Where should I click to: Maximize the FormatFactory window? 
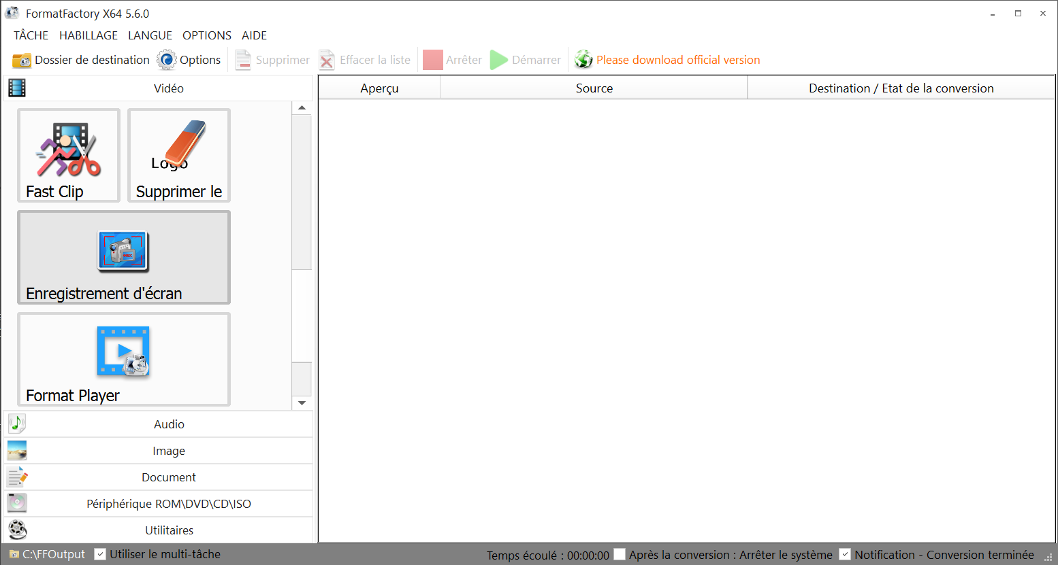[1018, 14]
